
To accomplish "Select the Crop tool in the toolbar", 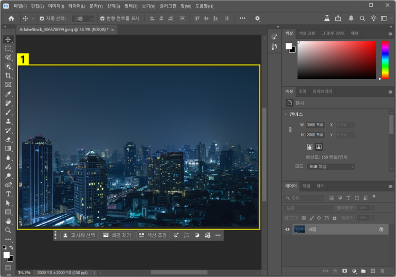I will tap(8, 76).
